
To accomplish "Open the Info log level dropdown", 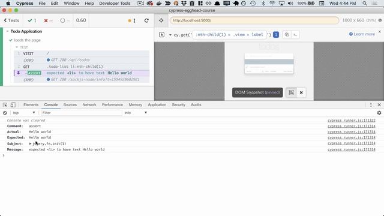I will (136, 113).
